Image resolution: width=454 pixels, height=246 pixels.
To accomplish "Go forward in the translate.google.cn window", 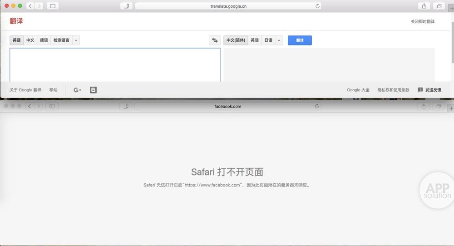I will 39,6.
